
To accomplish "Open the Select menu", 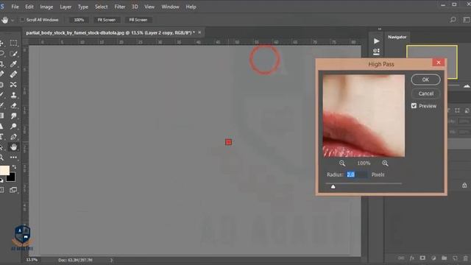I will point(102,7).
